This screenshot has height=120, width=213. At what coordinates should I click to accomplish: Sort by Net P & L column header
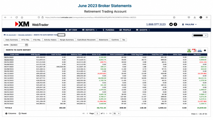(197, 55)
